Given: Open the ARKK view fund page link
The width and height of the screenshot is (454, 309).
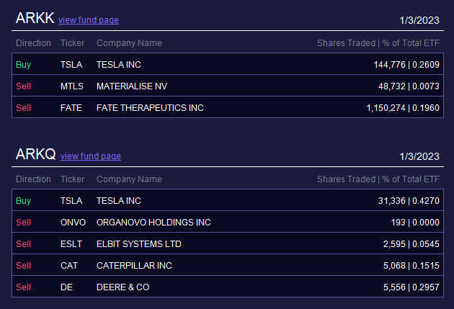Looking at the screenshot, I should click(89, 20).
